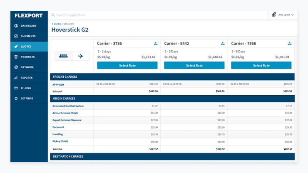This screenshot has height=173, width=308.
Task: Download Carrier - 7566 quote
Action: 290,43
